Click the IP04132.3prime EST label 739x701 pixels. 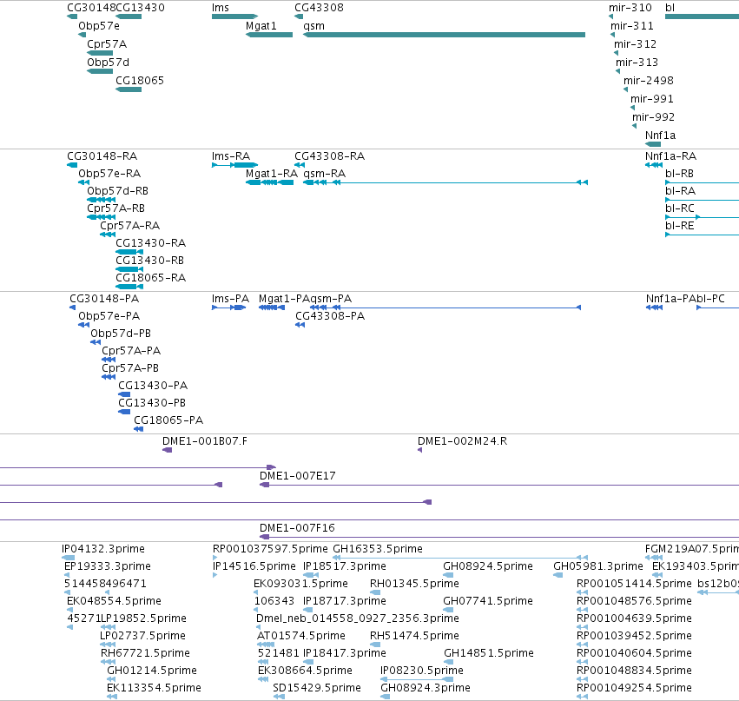[103, 549]
